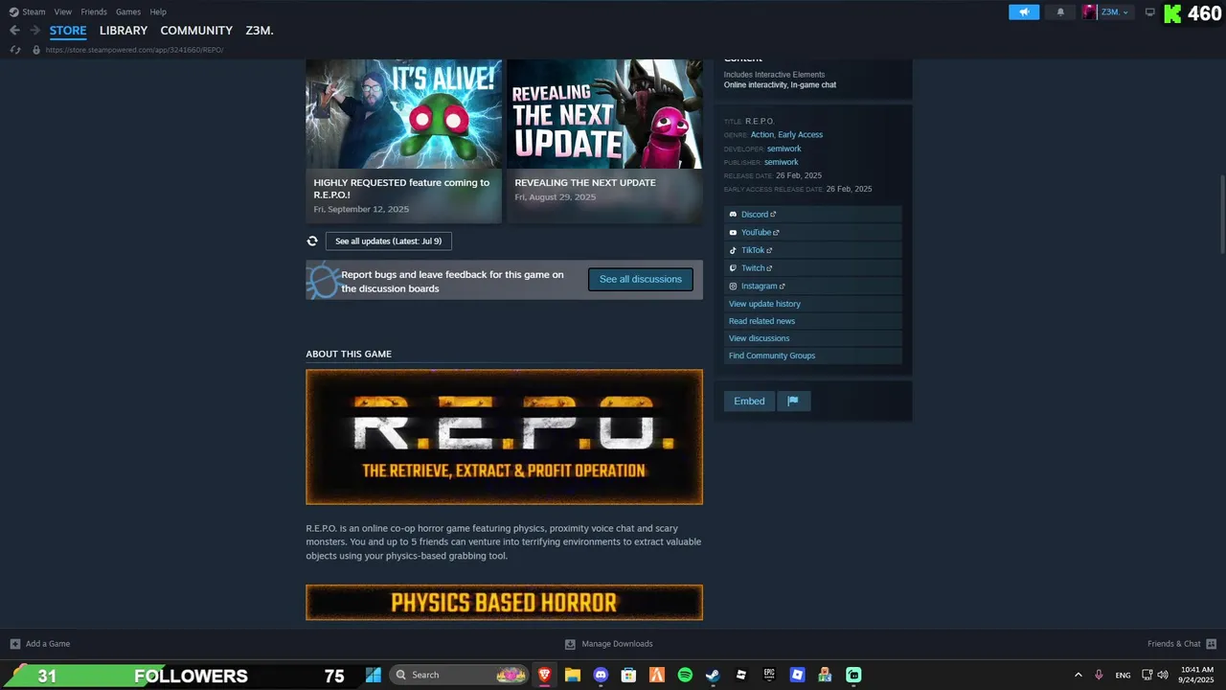Open the Steam menu
The height and width of the screenshot is (690, 1226).
tap(34, 11)
